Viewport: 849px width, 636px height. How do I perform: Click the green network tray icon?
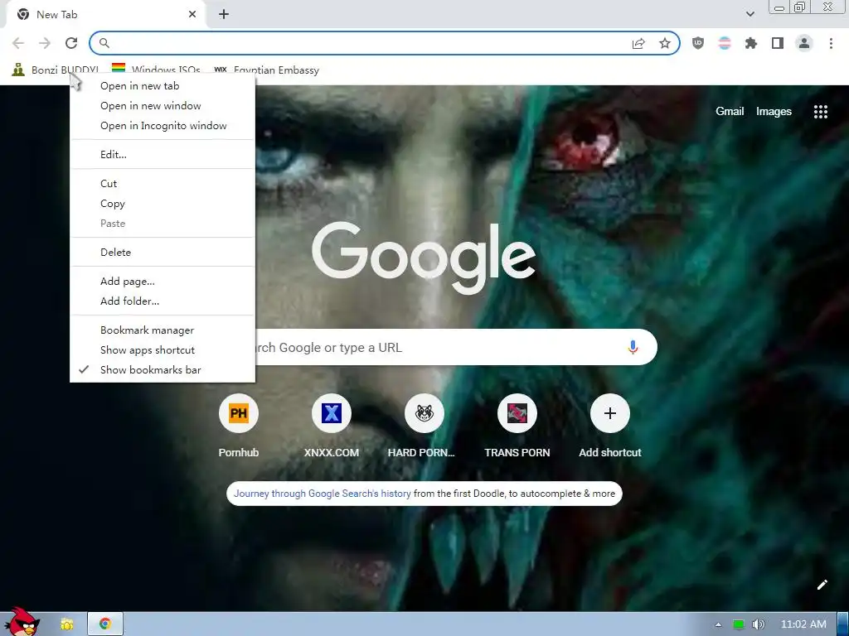pyautogui.click(x=738, y=624)
